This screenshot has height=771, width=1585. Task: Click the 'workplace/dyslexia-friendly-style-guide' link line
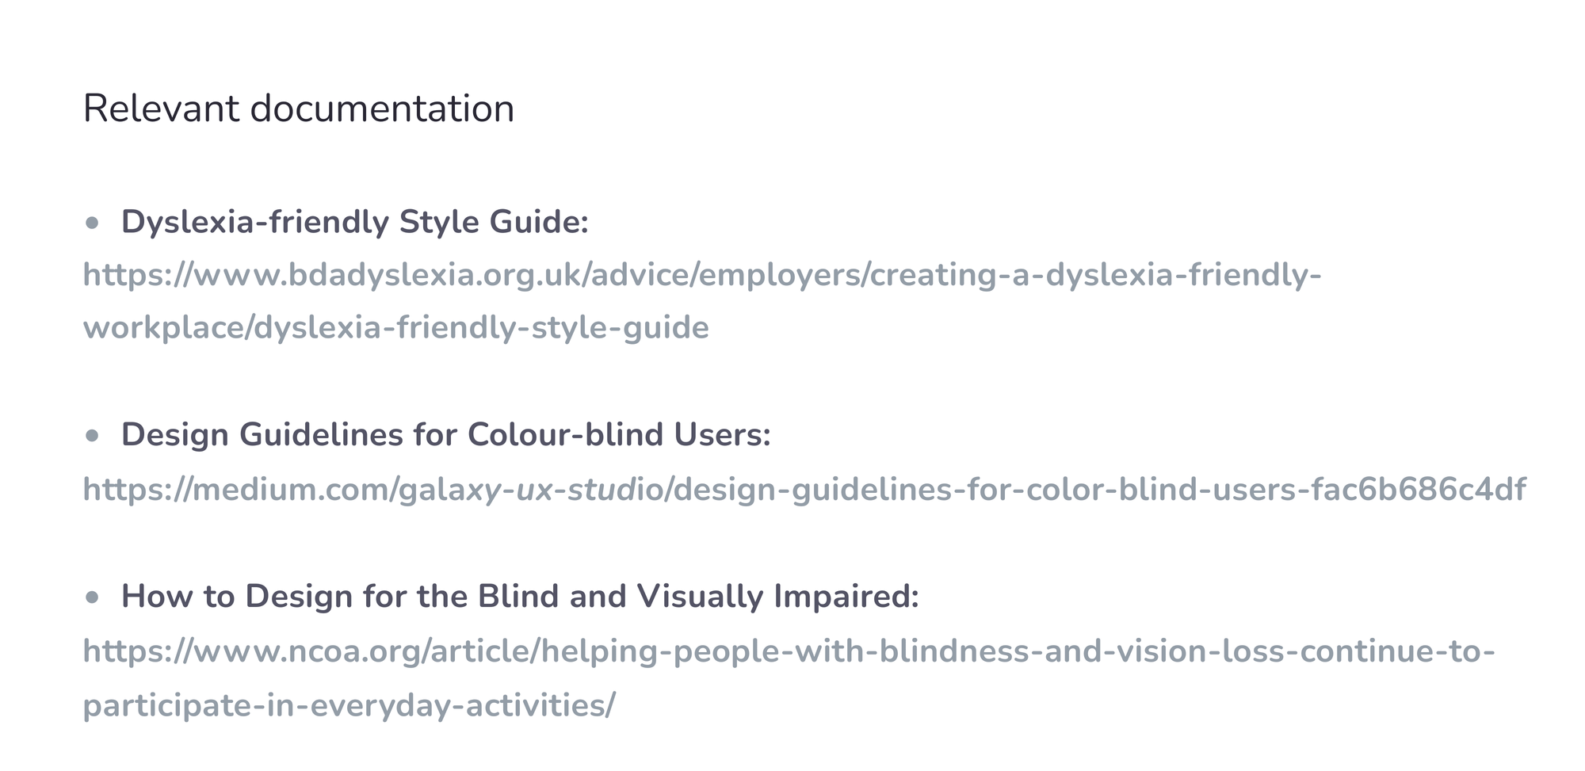coord(396,327)
